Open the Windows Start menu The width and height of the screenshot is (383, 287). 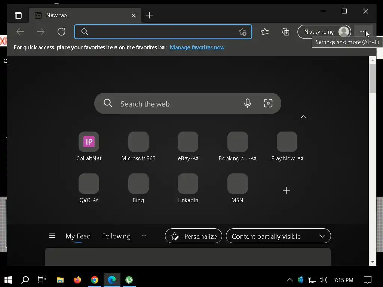(8, 280)
